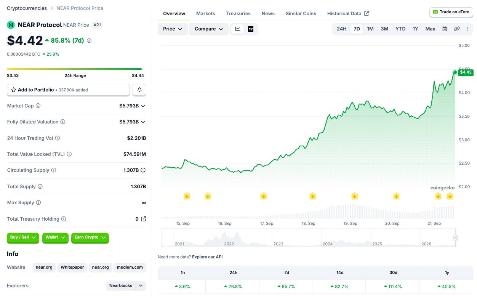
Task: Open the Nearblocks explorer link
Action: (x=121, y=286)
